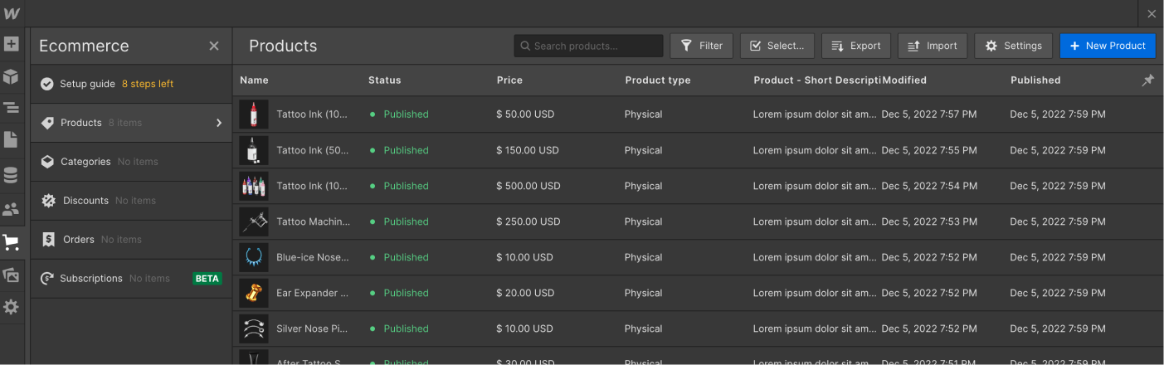Close the Ecommerce panel

[x=214, y=46]
